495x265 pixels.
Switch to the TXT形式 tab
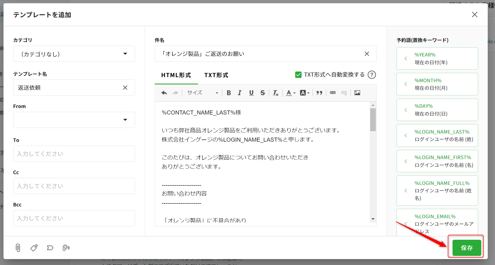coord(216,75)
